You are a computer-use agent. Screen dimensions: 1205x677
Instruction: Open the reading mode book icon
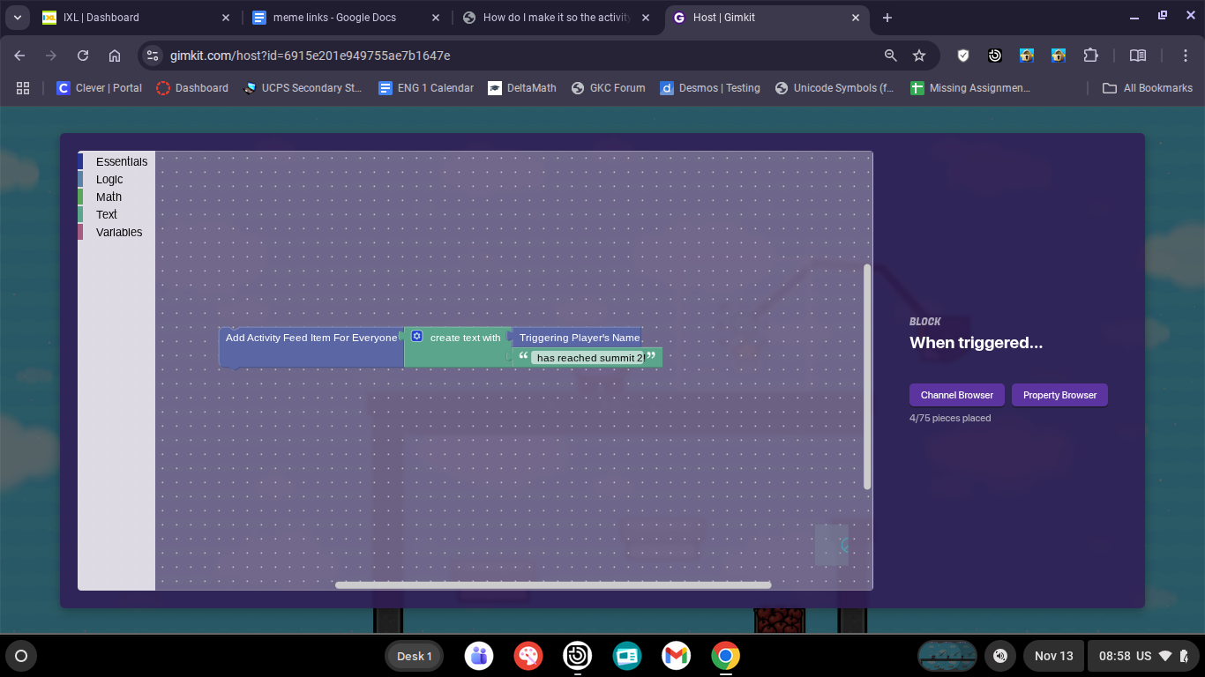tap(1138, 56)
